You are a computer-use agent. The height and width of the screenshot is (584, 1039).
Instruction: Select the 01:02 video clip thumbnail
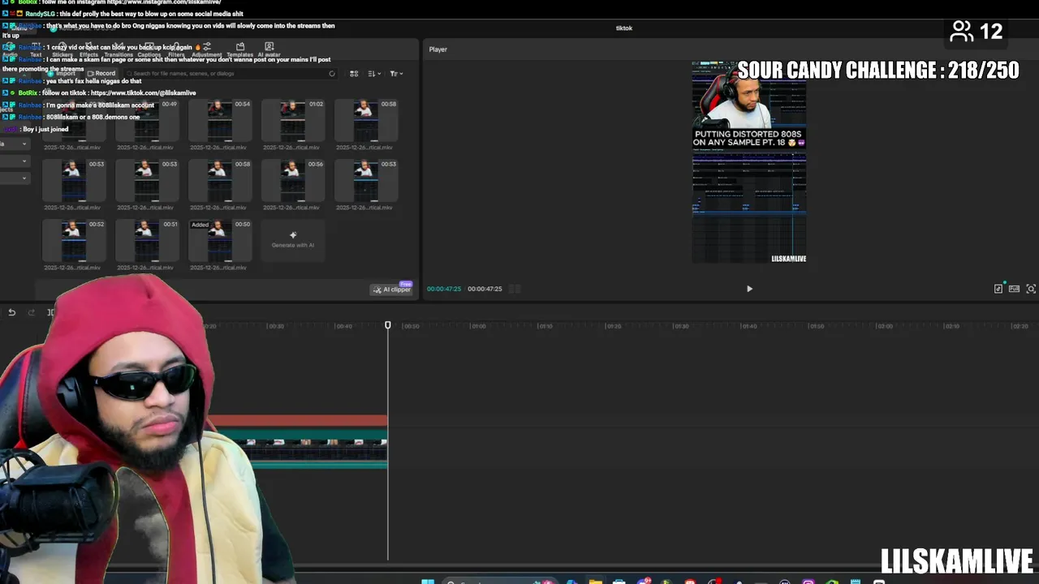[x=293, y=120]
